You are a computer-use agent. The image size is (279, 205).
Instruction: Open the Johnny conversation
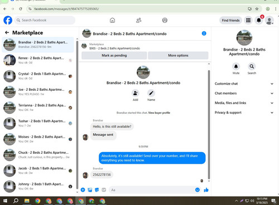click(38, 187)
